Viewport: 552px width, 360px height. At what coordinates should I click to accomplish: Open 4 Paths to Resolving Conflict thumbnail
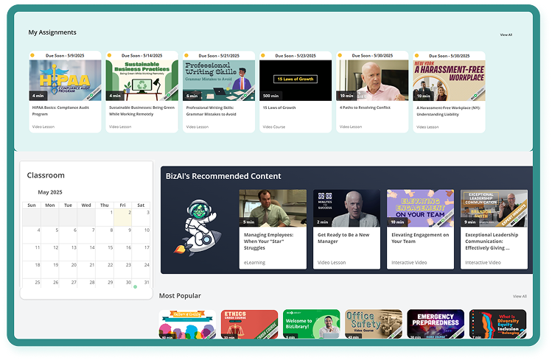click(x=372, y=80)
